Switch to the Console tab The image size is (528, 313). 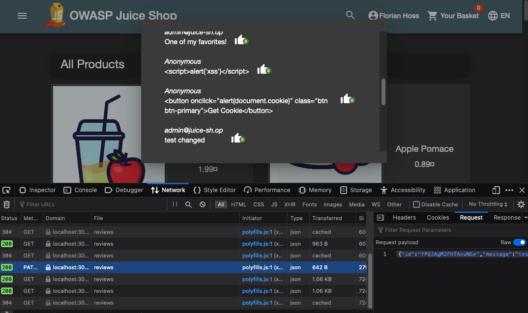tap(80, 190)
